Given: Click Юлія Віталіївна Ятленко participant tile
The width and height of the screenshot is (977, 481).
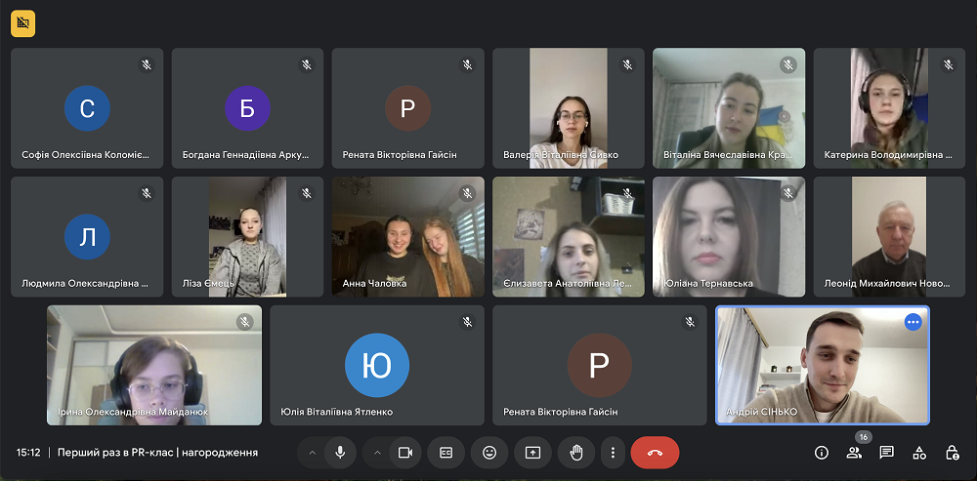Looking at the screenshot, I should (x=377, y=365).
